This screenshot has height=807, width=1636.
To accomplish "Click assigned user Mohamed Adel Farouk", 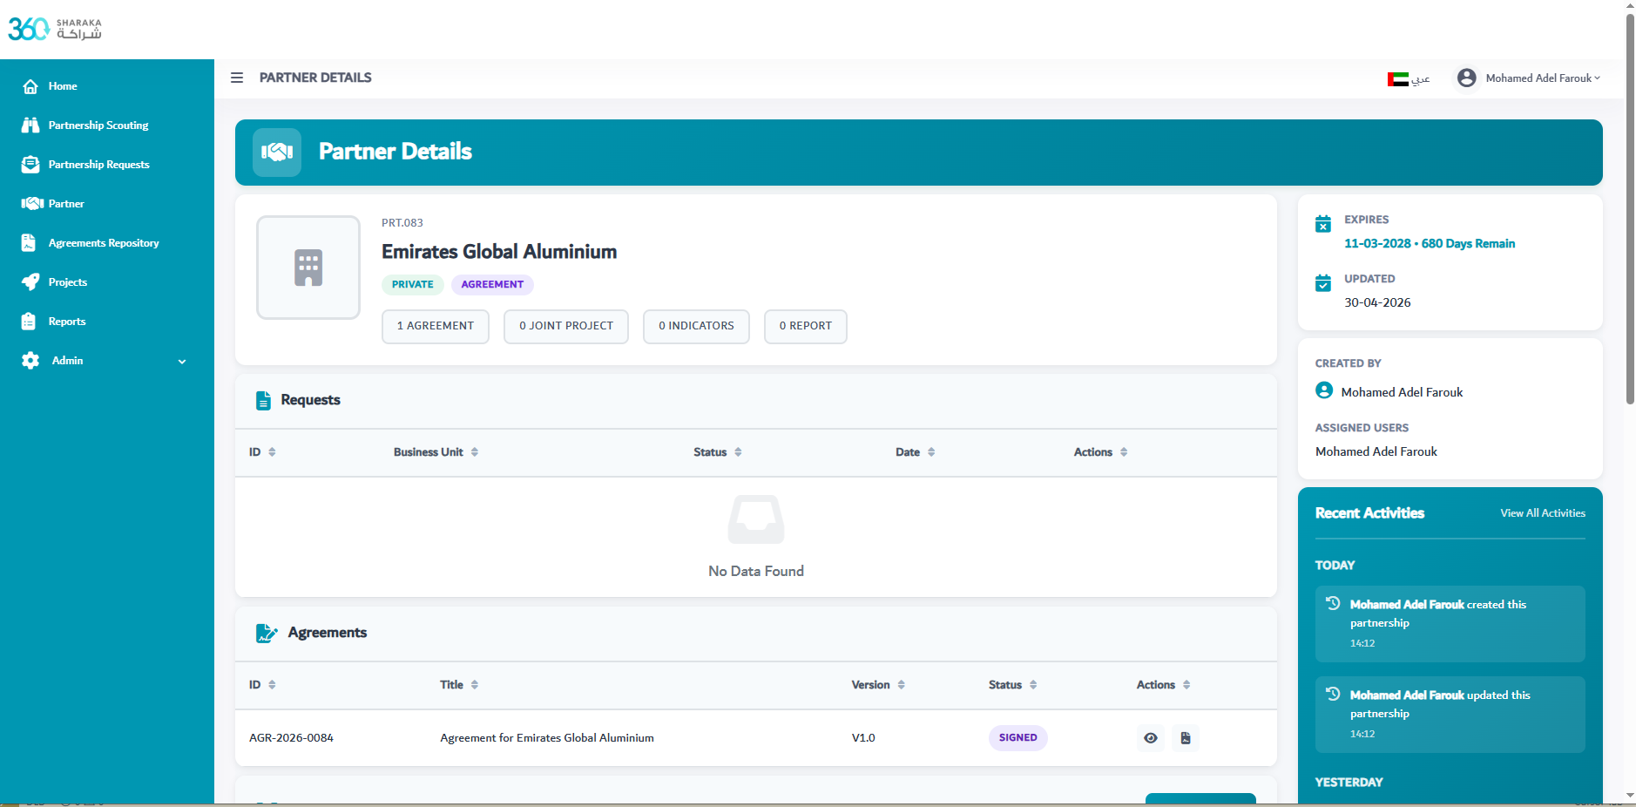I will (1376, 452).
